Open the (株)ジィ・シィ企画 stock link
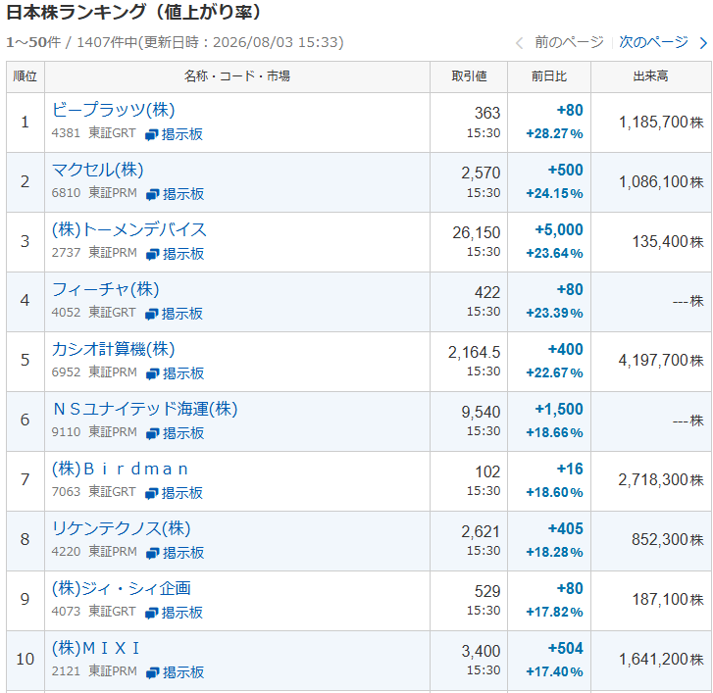Screen dimensions: 713x693 tap(121, 588)
